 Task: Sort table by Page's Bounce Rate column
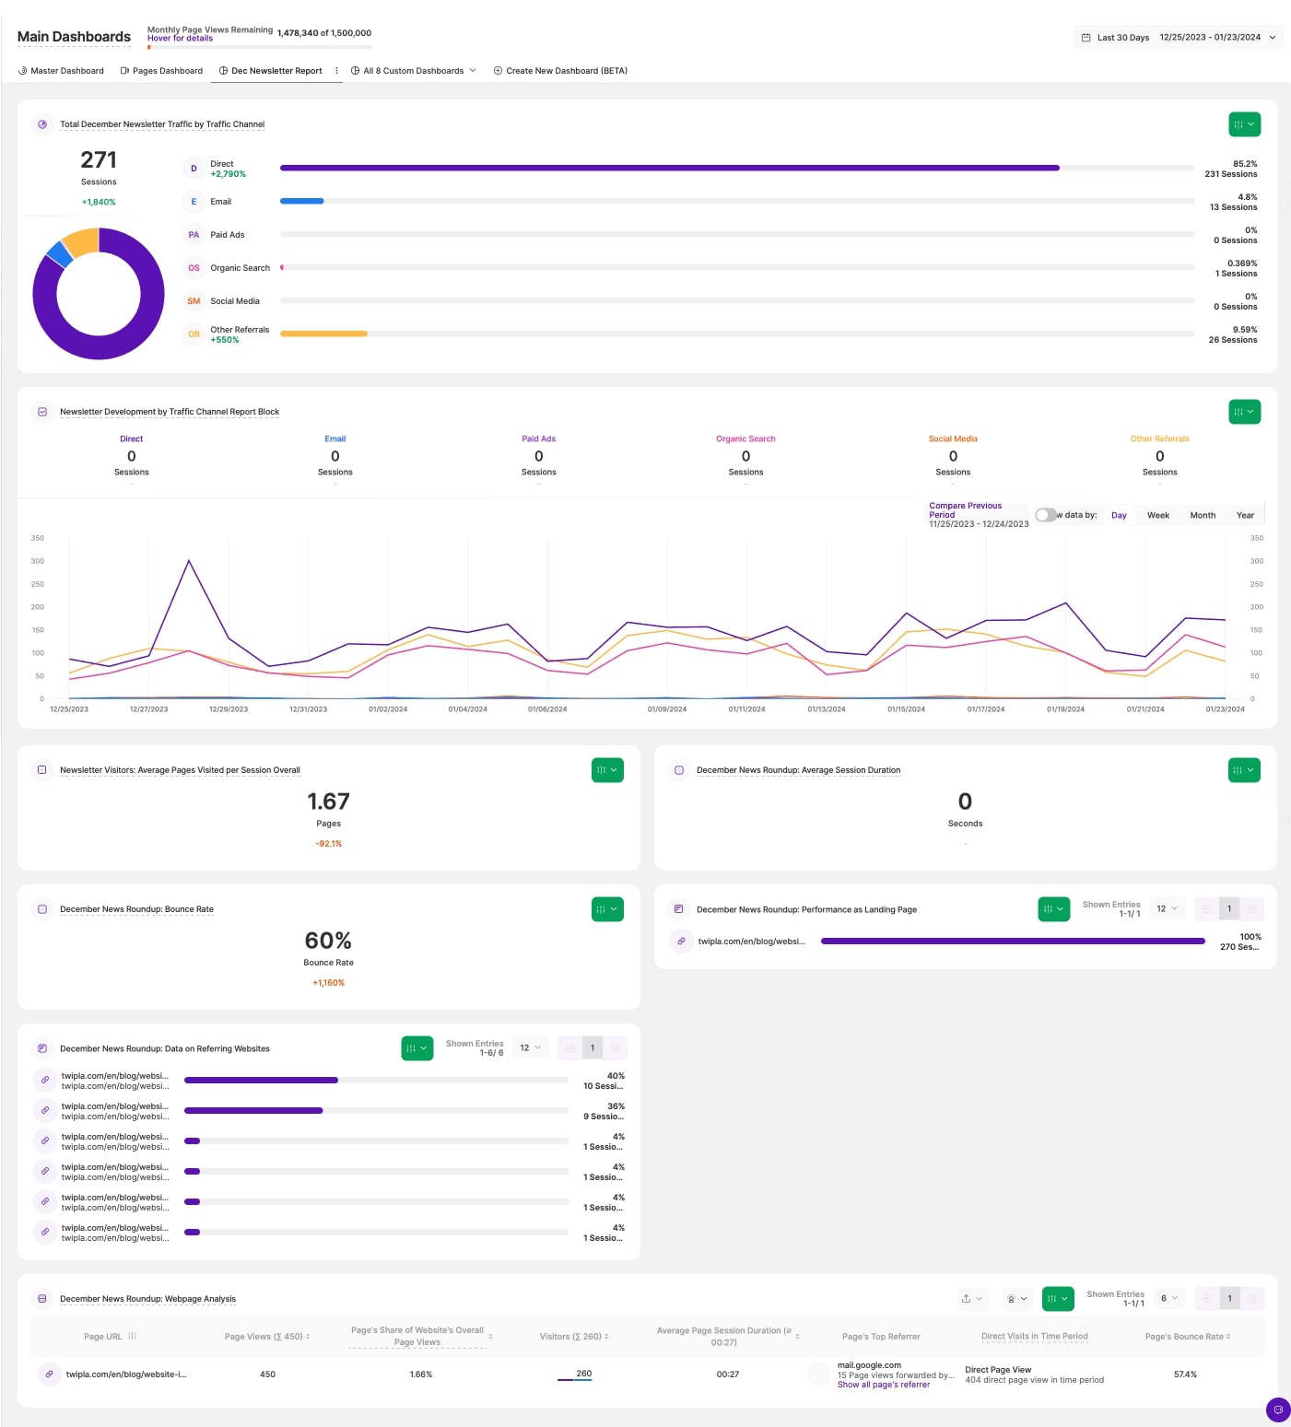tap(1188, 1337)
